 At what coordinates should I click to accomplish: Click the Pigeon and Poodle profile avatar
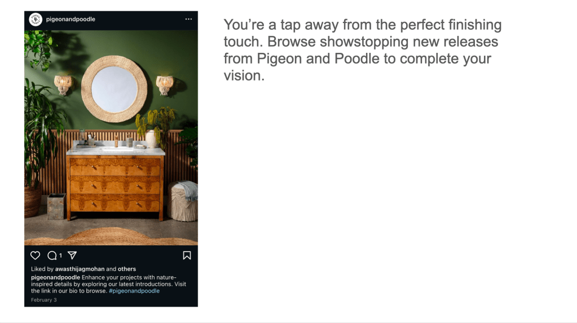tap(36, 19)
